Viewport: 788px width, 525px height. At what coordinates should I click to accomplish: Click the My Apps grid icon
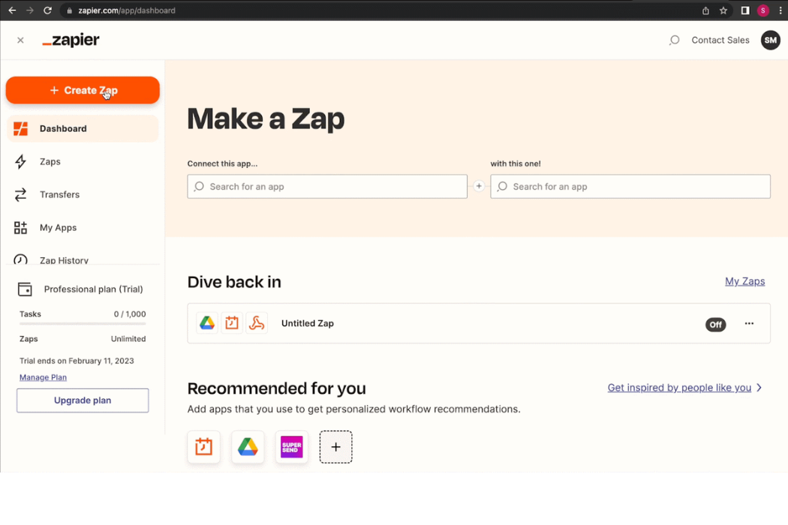20,227
